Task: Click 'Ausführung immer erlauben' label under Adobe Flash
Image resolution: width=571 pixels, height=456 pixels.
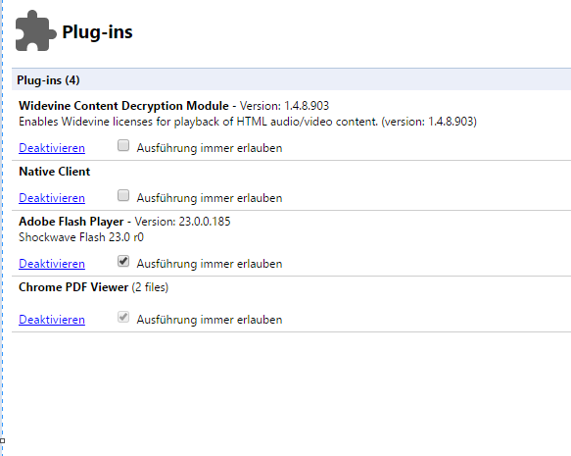Action: pos(210,264)
